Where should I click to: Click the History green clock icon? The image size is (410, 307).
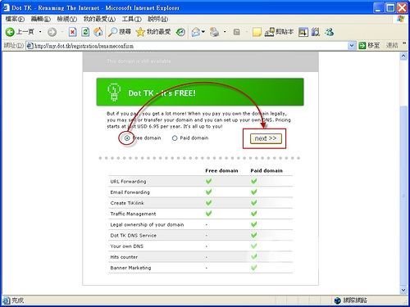pos(180,32)
